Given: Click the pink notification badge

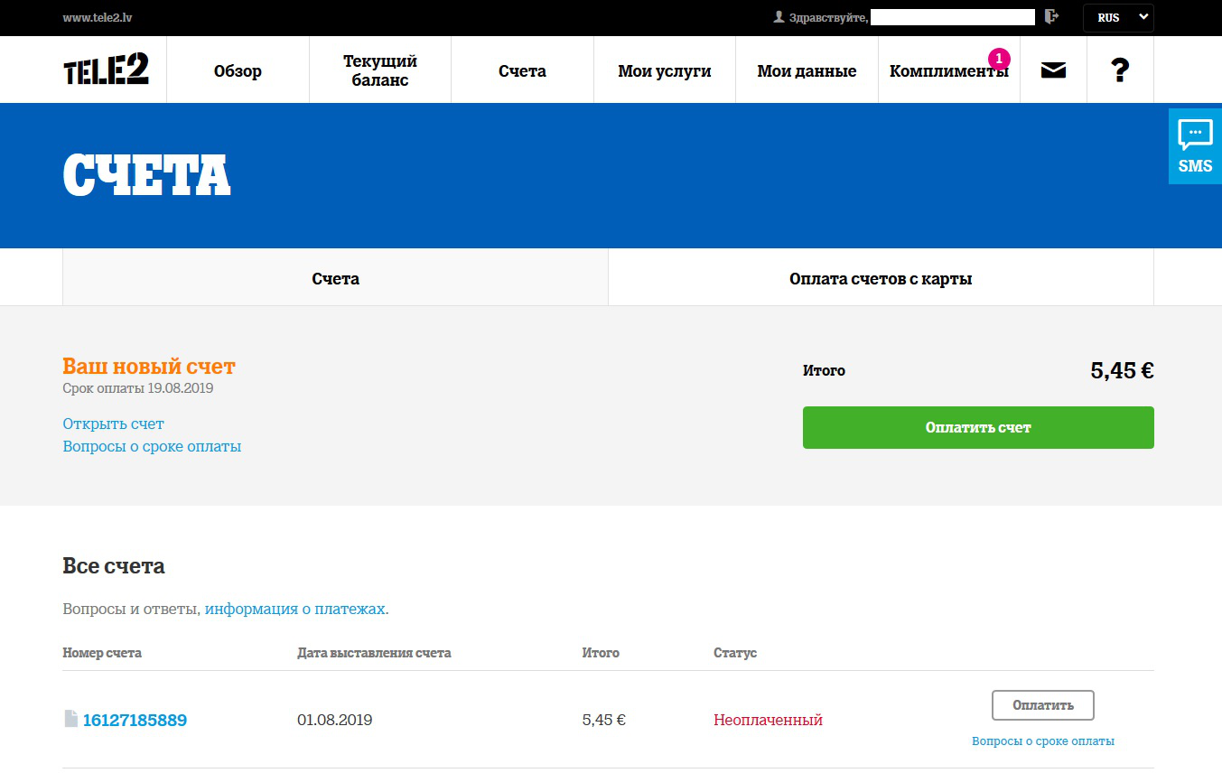Looking at the screenshot, I should (x=998, y=59).
